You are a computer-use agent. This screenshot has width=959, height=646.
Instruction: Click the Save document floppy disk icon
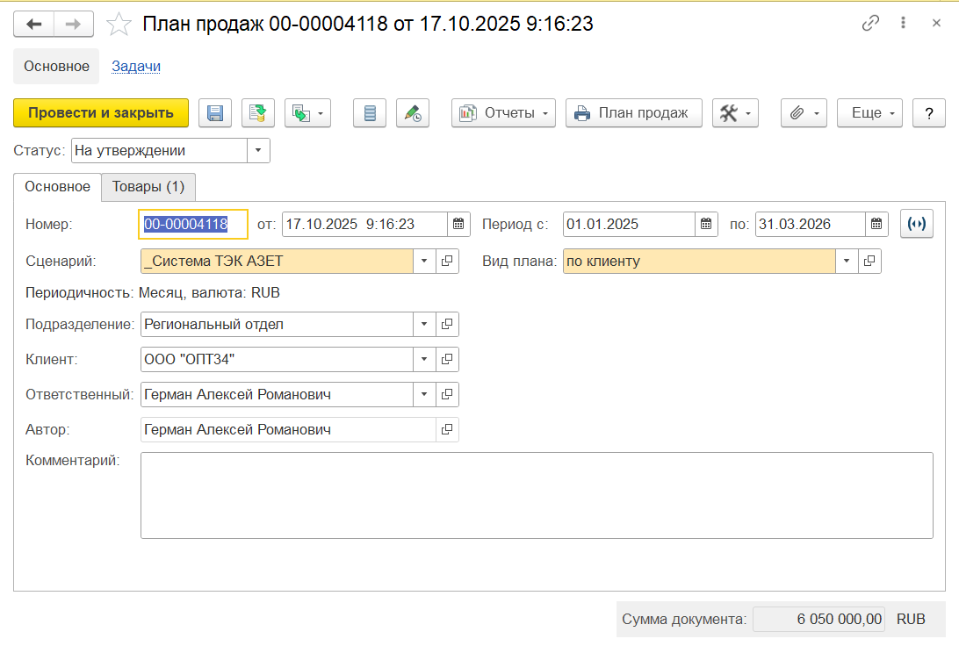(215, 113)
